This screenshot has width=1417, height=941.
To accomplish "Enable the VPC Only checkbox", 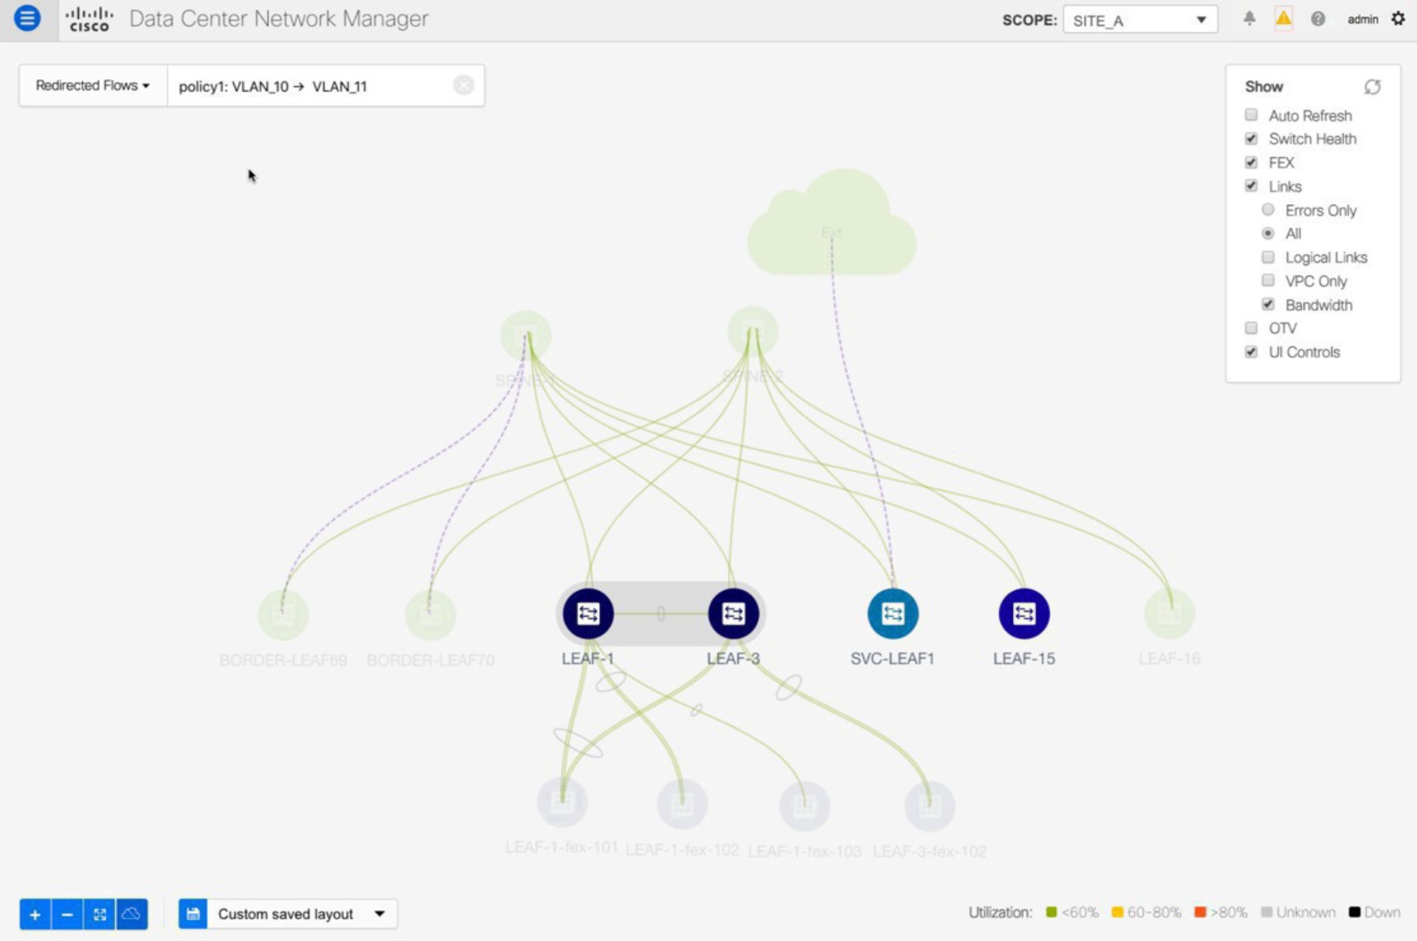I will point(1268,280).
